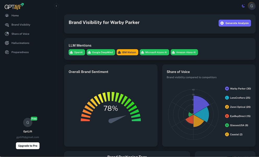Click the robot icon on the IBM Watson chip
The height and width of the screenshot is (157, 259).
click(119, 52)
